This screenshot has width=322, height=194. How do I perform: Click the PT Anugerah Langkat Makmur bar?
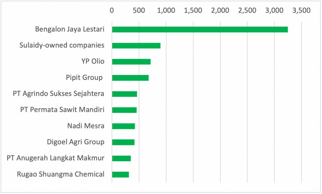coord(121,158)
